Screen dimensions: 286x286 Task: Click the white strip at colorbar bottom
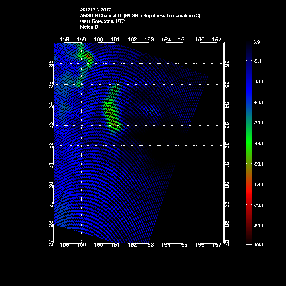[249, 245]
